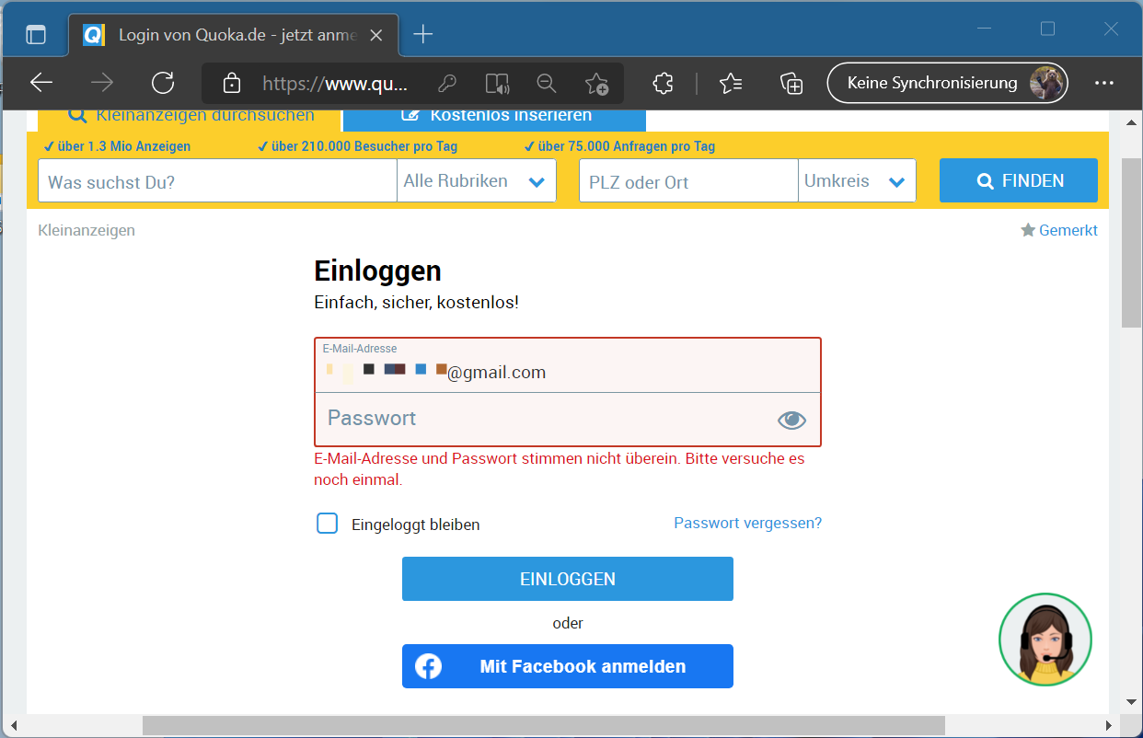Click the vertical scrollbar thumb

(x=1132, y=242)
